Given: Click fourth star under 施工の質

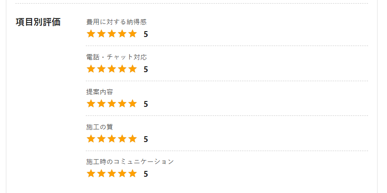Looking at the screenshot, I should point(122,138).
